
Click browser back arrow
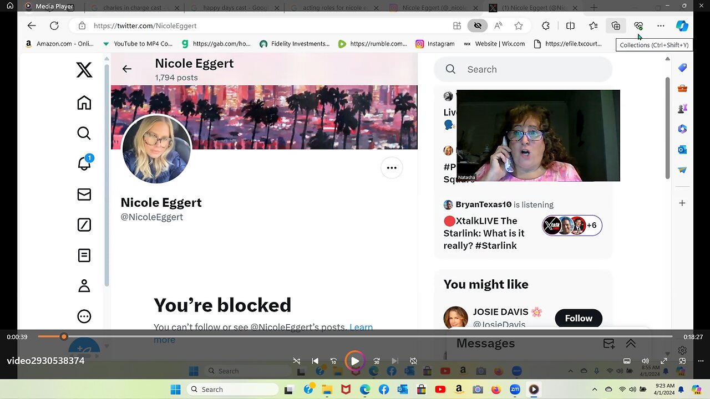(32, 25)
